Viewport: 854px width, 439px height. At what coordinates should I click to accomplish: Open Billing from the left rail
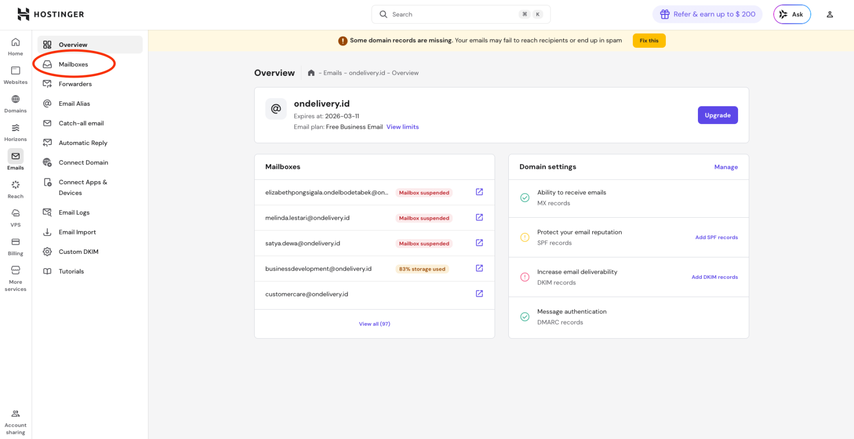(x=16, y=242)
